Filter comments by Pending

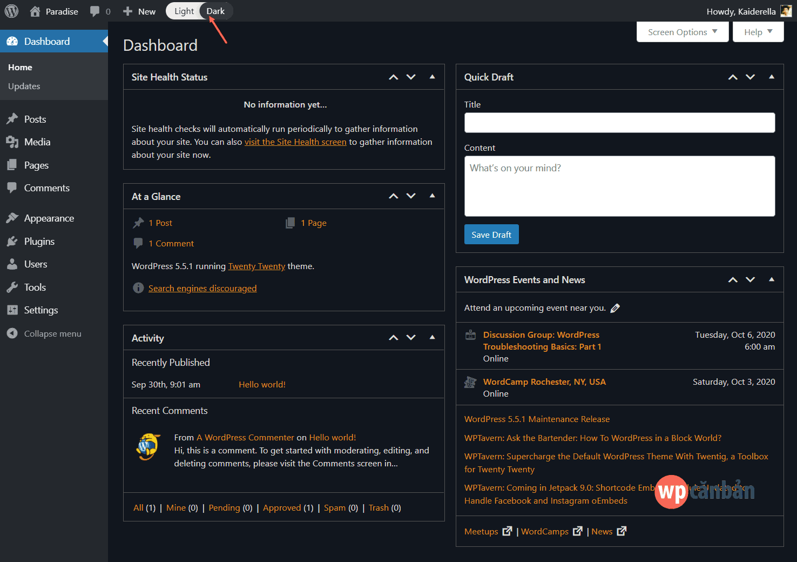[224, 508]
